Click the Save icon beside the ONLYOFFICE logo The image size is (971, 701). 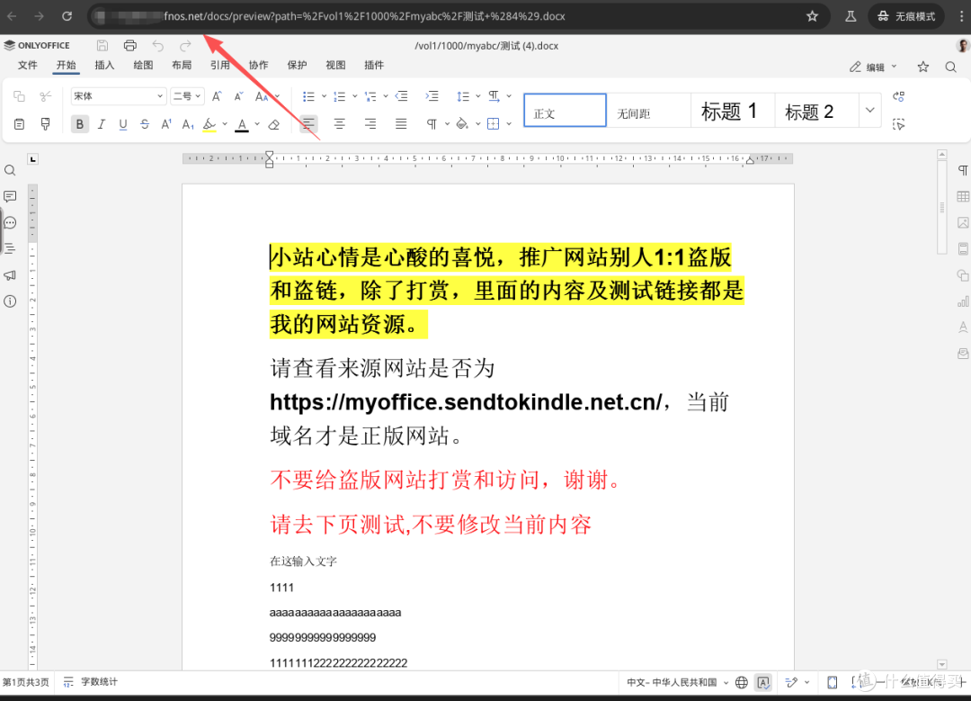click(x=102, y=45)
